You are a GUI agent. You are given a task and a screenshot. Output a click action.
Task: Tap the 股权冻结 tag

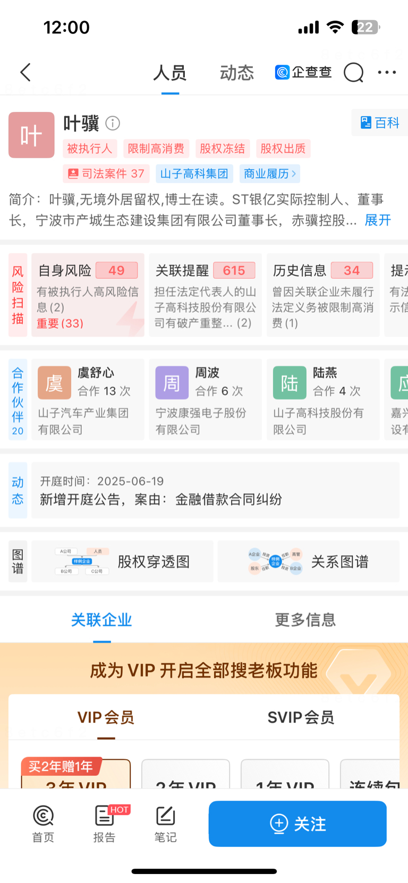(223, 149)
